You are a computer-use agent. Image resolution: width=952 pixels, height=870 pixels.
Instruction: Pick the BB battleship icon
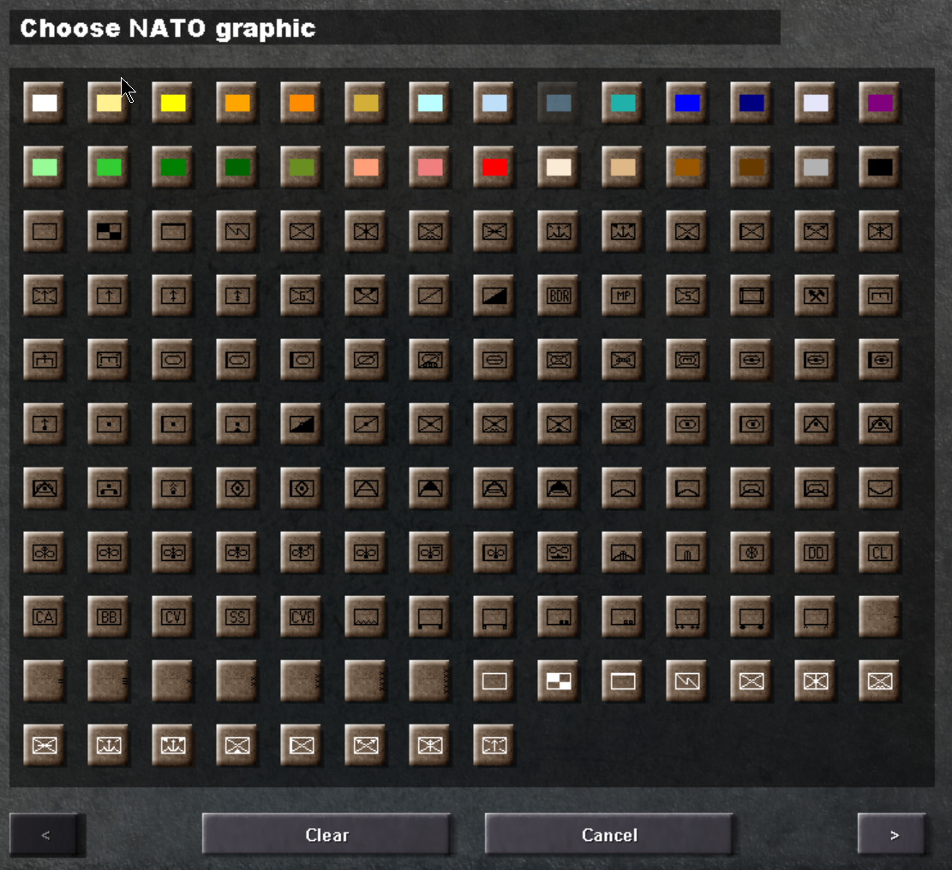click(x=109, y=617)
